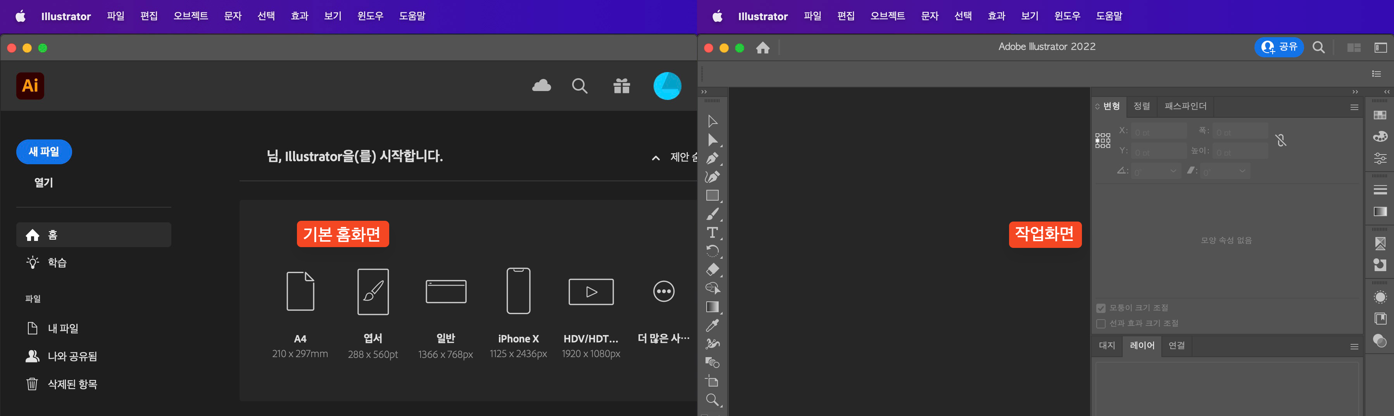The height and width of the screenshot is (416, 1394).
Task: Open the Color palette panel icon
Action: click(1380, 136)
